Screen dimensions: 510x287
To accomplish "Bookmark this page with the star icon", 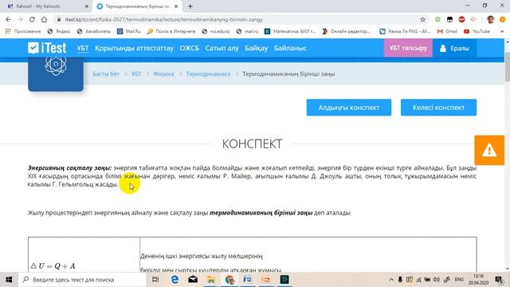I will point(423,19).
